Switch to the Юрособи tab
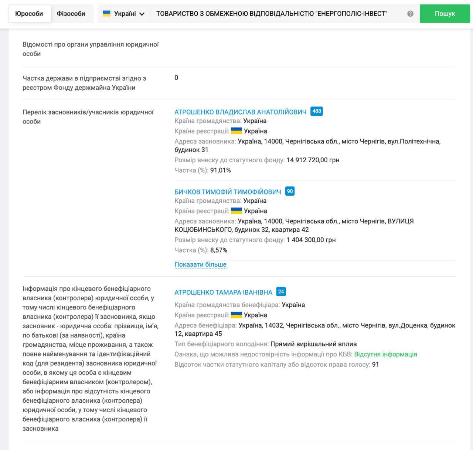 tap(29, 14)
